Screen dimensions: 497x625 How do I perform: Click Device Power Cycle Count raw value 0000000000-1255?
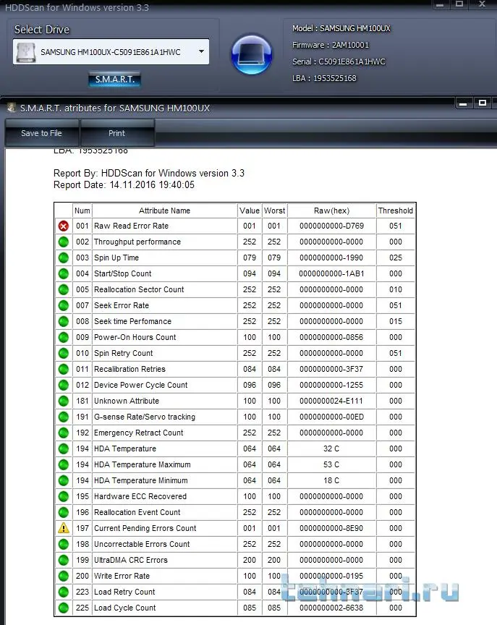pyautogui.click(x=331, y=385)
